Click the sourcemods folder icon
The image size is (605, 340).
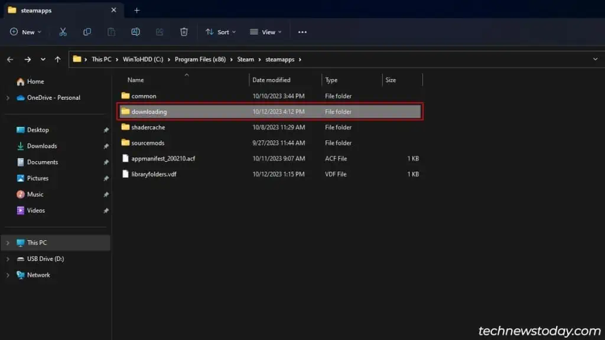coord(125,143)
